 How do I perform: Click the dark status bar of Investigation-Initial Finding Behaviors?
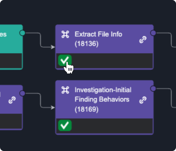pos(110,126)
